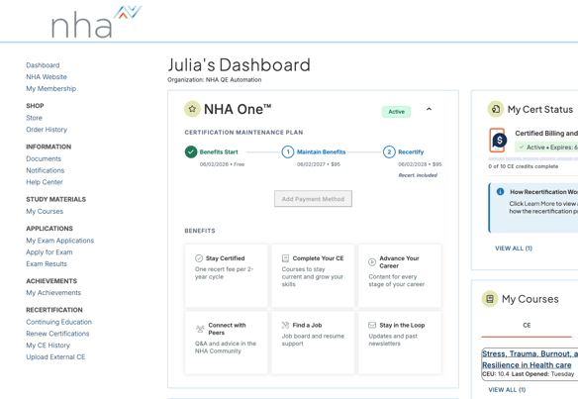Open My Exam Applications

point(60,241)
